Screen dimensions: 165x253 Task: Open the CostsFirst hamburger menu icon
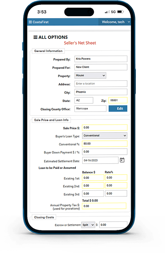tap(30, 22)
